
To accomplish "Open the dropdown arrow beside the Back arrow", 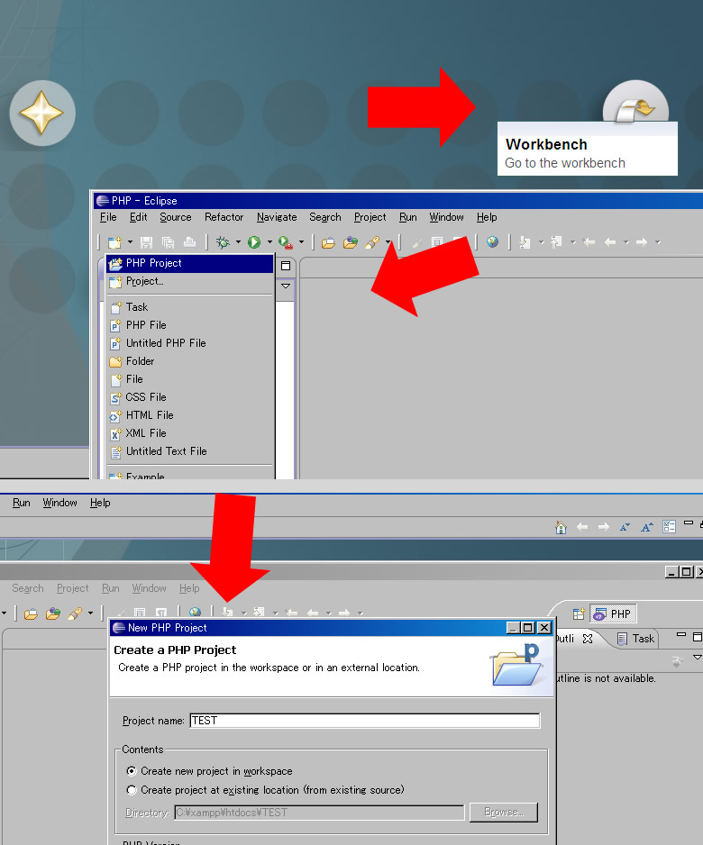I will pyautogui.click(x=625, y=242).
